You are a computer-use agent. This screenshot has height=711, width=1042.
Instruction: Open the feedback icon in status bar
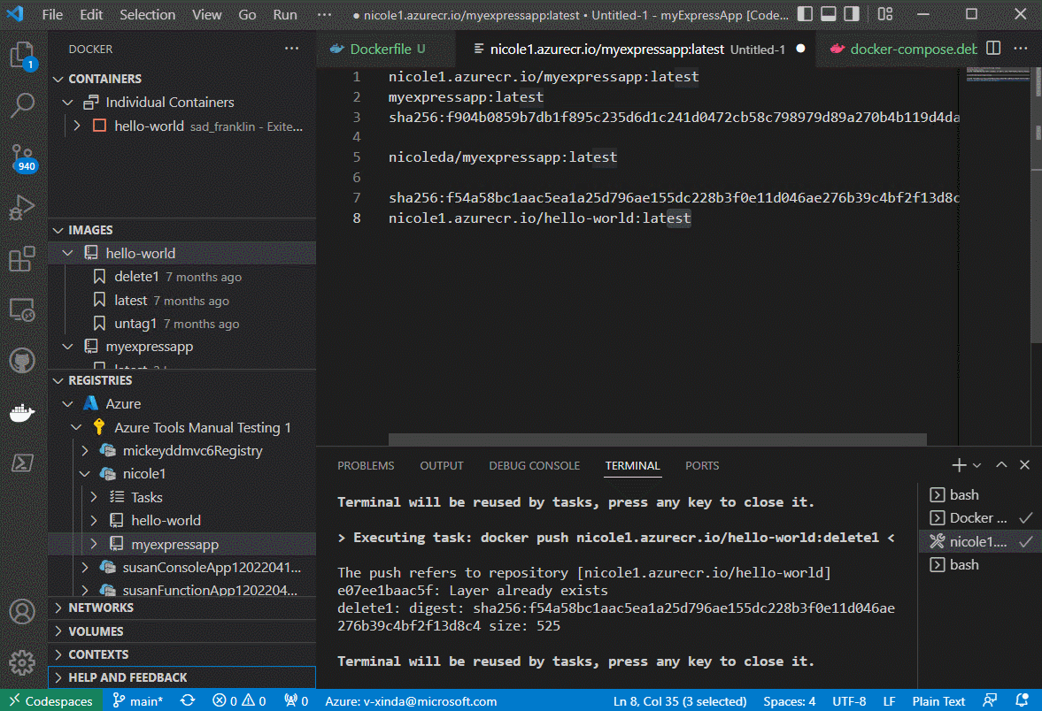(x=990, y=700)
